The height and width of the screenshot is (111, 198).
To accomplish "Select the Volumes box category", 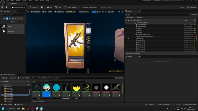I will pos(21,18).
